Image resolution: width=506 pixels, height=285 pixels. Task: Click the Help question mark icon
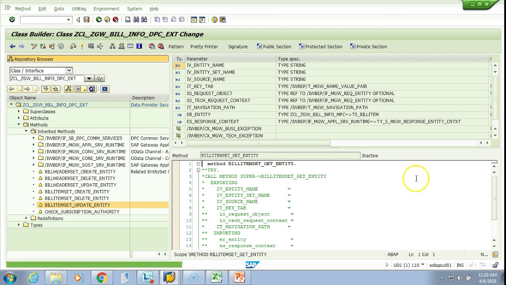(x=214, y=19)
